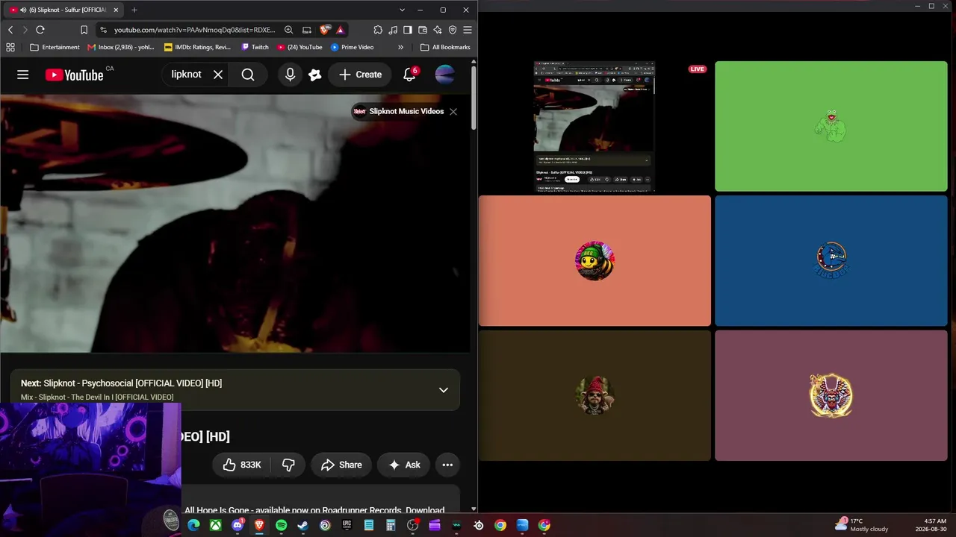Select the gnome avatar participant tile
Viewport: 956px width, 537px height.
point(595,395)
